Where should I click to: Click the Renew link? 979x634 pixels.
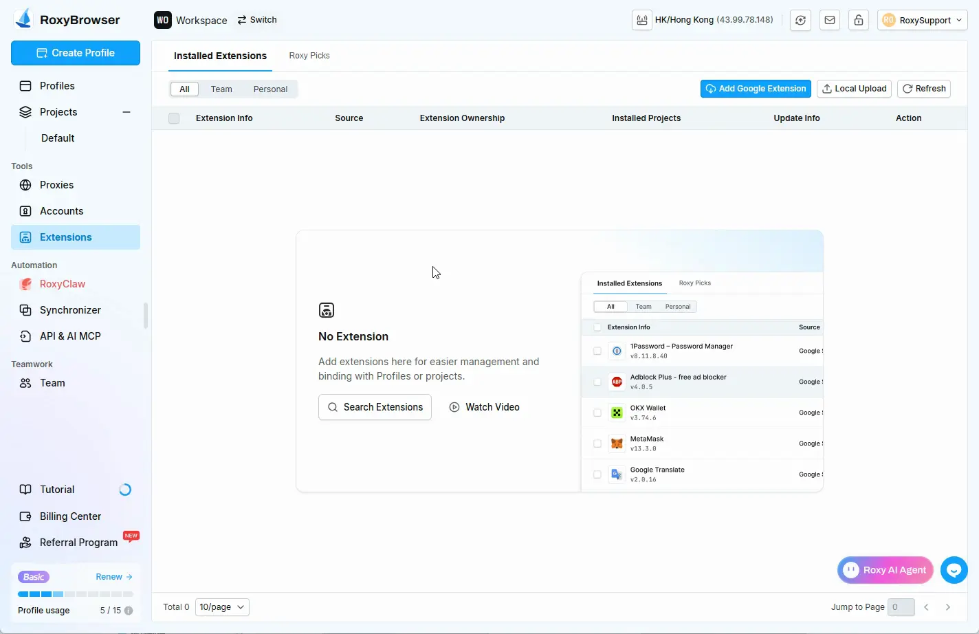point(114,577)
